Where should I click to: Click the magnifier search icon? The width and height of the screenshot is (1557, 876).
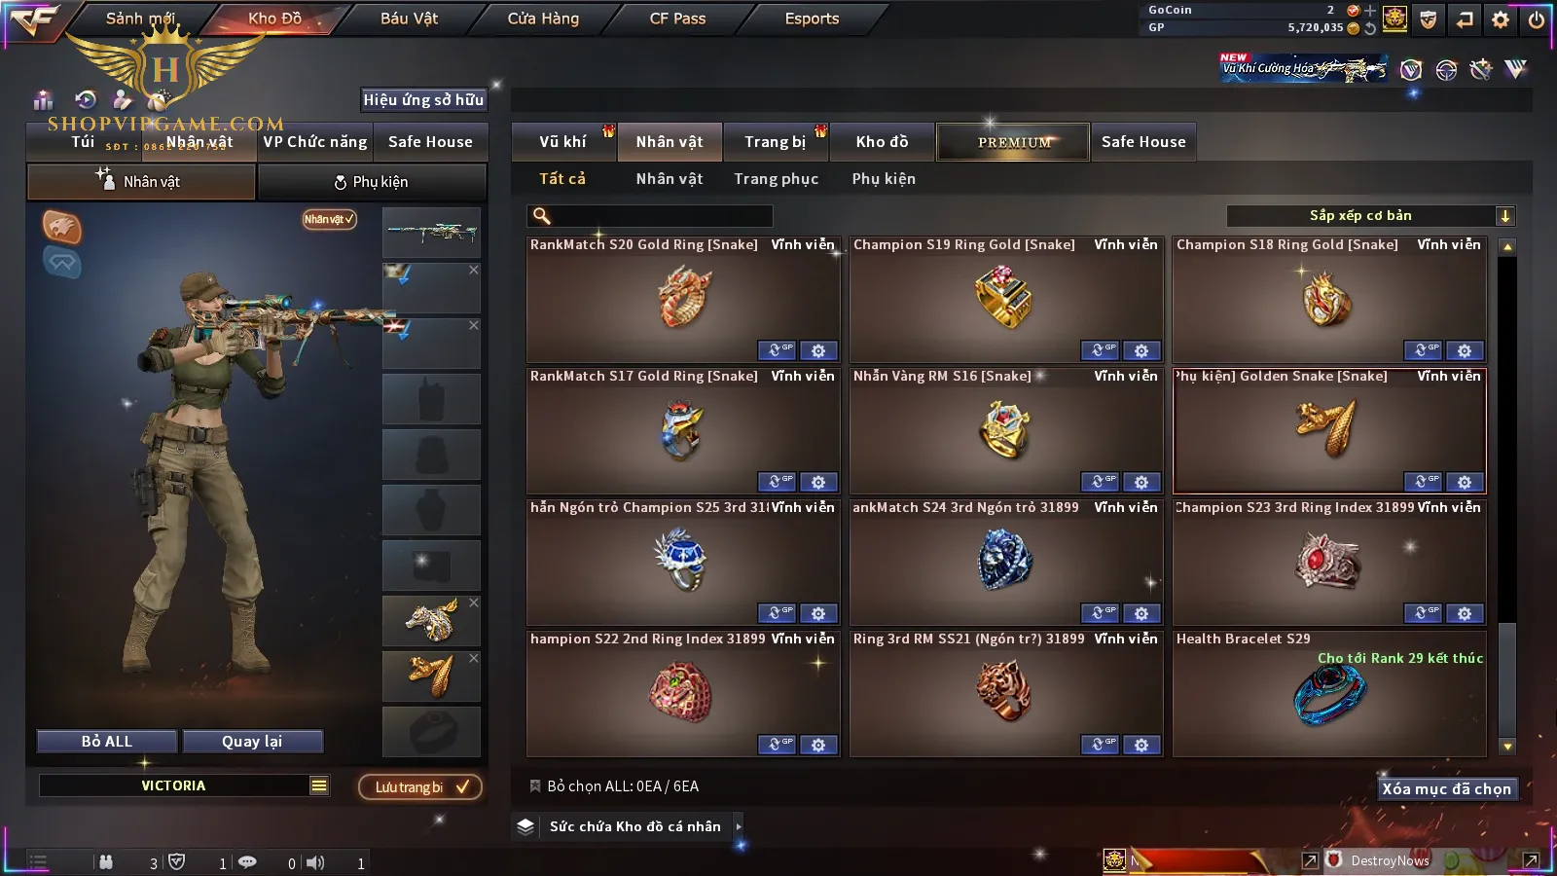point(542,216)
